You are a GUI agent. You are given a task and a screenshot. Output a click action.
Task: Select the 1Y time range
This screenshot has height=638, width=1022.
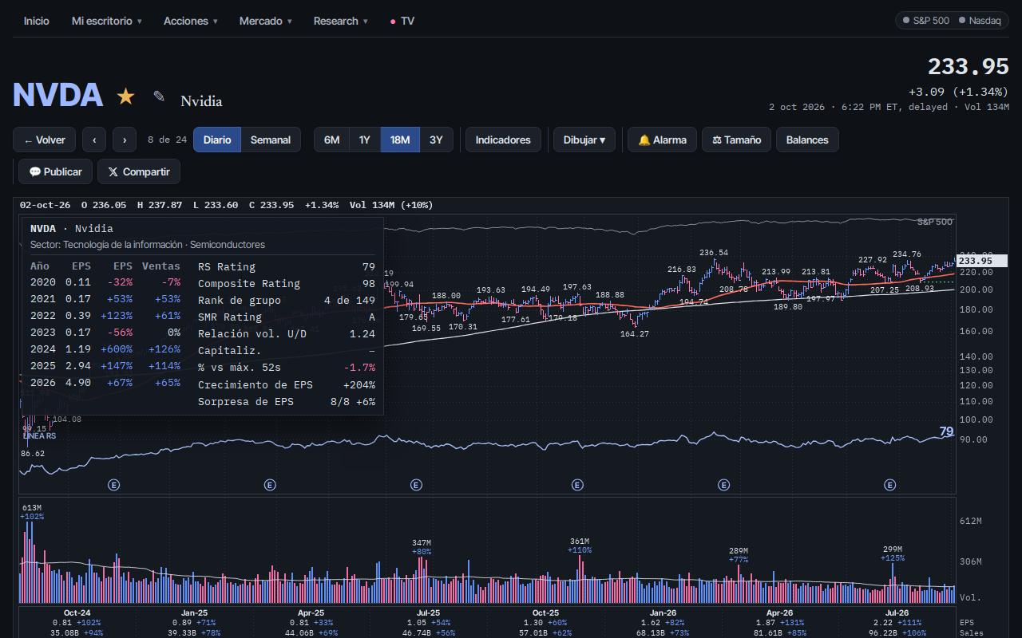[x=364, y=140]
